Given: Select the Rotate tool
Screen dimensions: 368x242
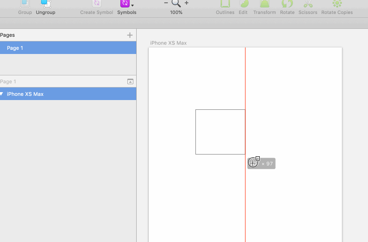Looking at the screenshot, I should pyautogui.click(x=287, y=4).
